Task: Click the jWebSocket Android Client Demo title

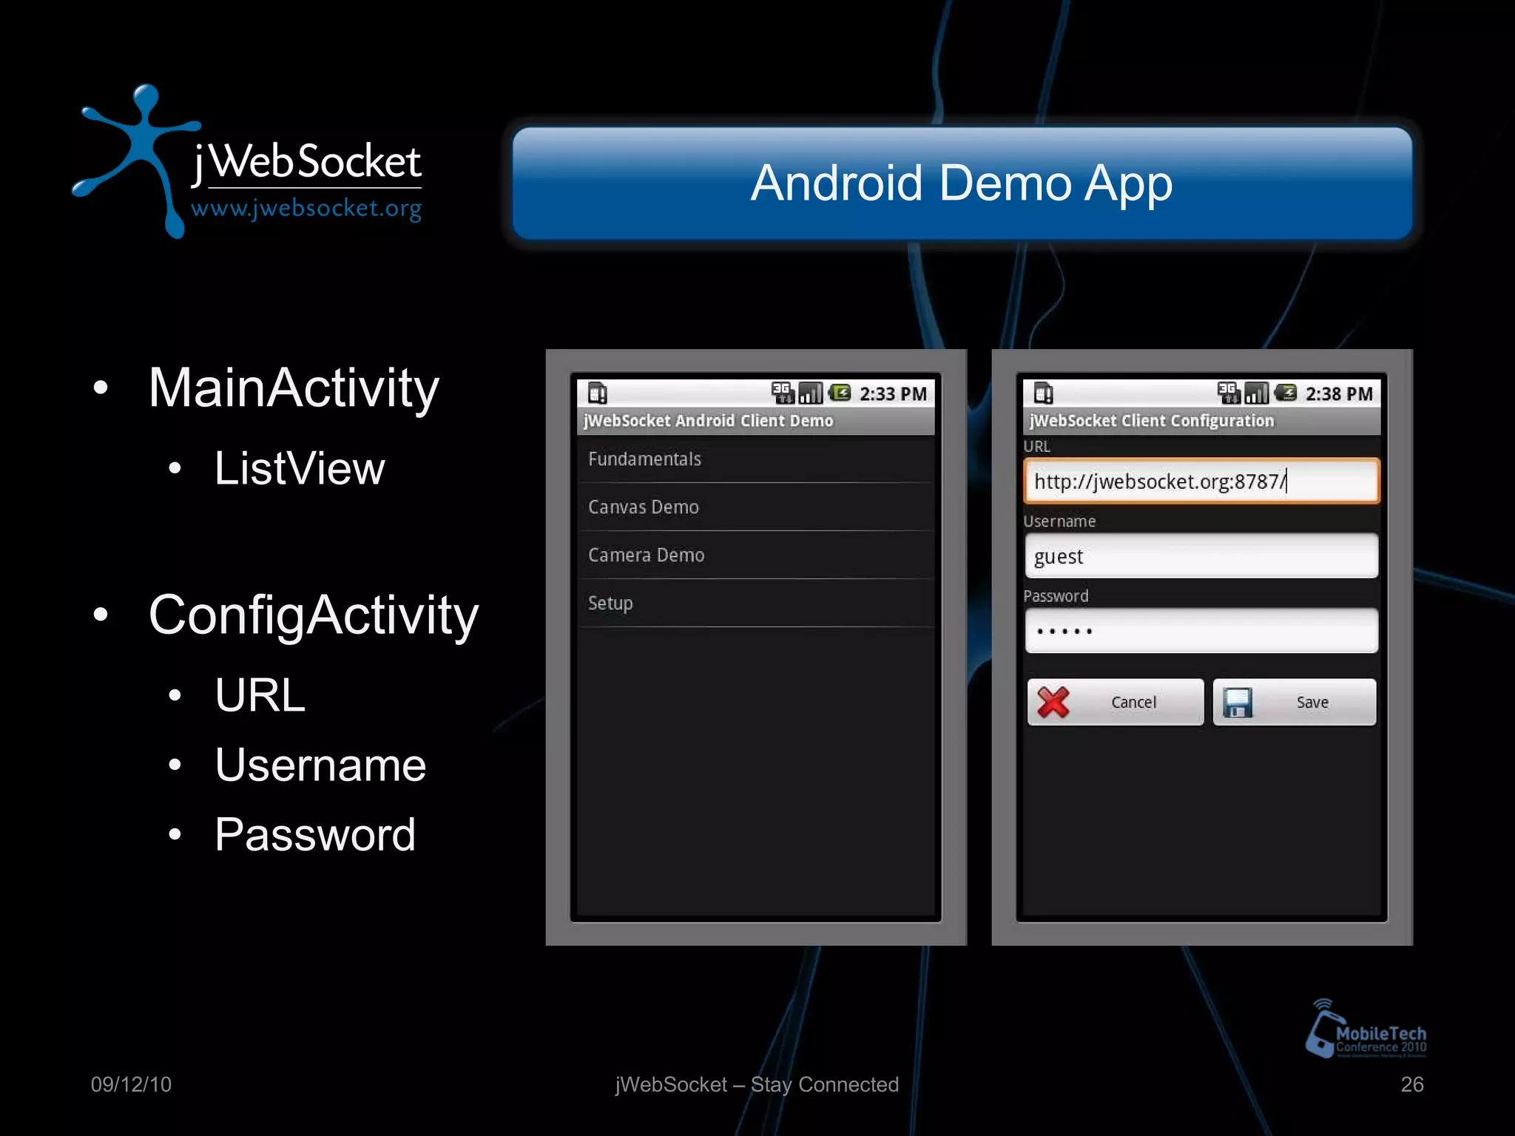Action: (709, 421)
